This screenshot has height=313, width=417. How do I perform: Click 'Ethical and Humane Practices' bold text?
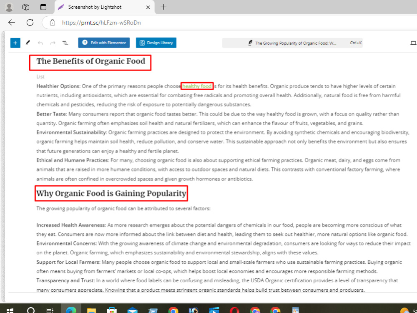pos(72,160)
